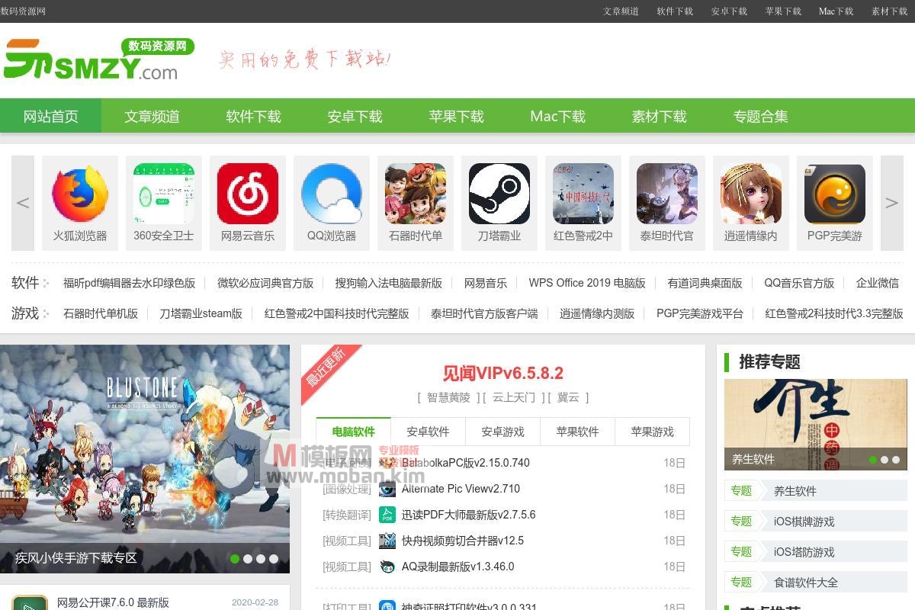Screen dimensions: 915x610
Task: Click the AQ录制 software icon
Action: pos(387,567)
